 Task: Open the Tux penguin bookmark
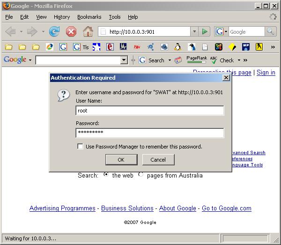[x=177, y=47]
